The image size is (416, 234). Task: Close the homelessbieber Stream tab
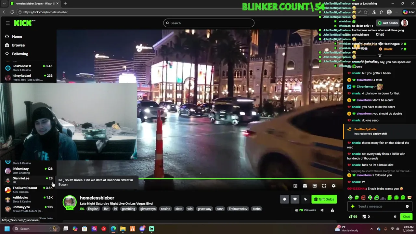58,4
